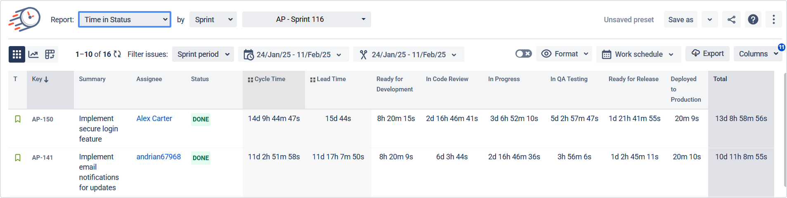Open the Sprint period filter dropdown

203,54
